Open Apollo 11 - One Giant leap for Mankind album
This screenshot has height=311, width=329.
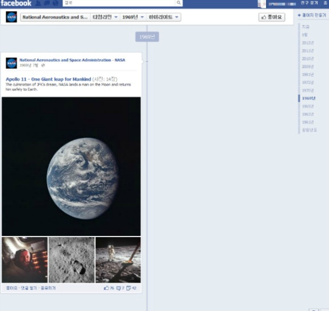pos(48,79)
